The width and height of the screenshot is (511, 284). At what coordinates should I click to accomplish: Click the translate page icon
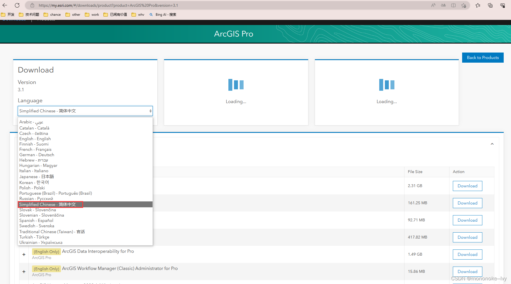coord(443,5)
